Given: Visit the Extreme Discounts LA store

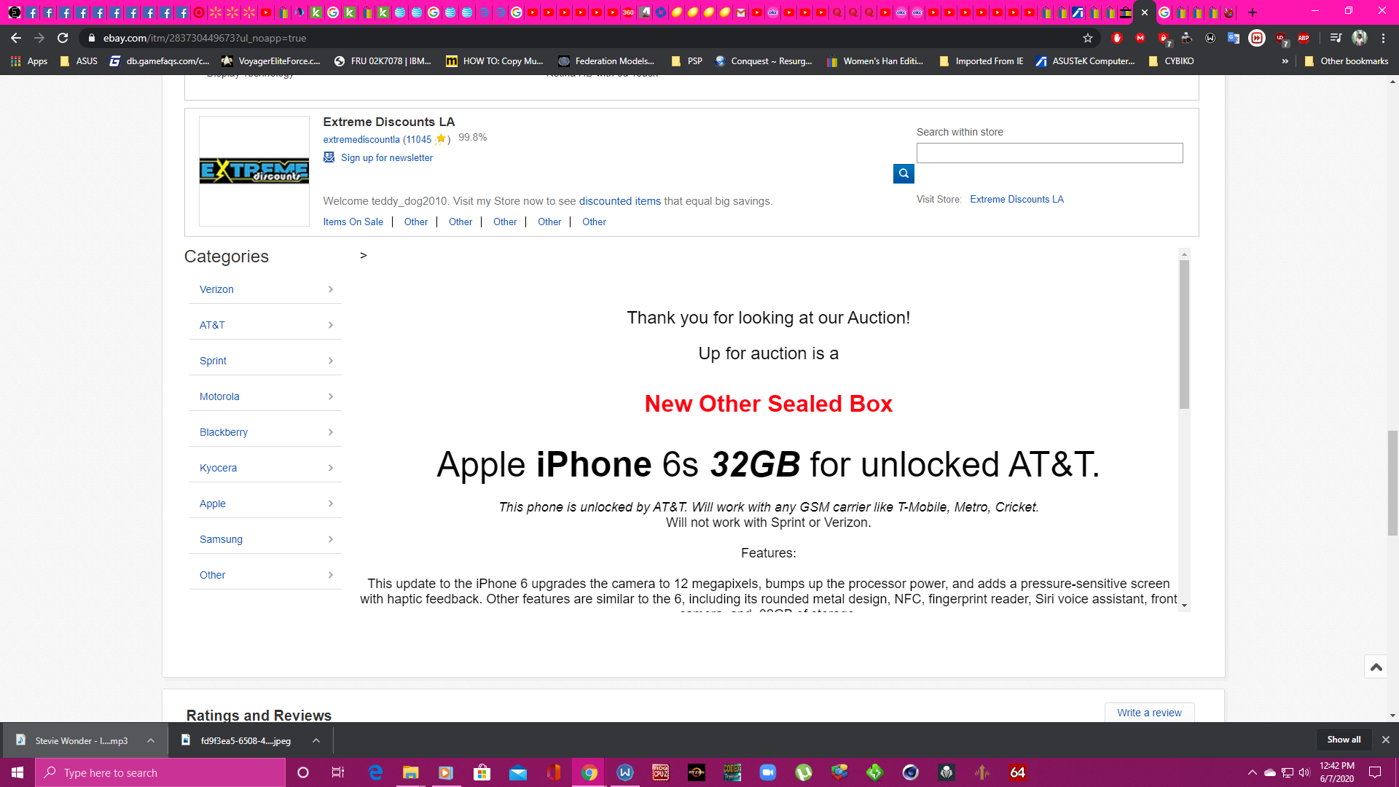Looking at the screenshot, I should [x=1016, y=199].
